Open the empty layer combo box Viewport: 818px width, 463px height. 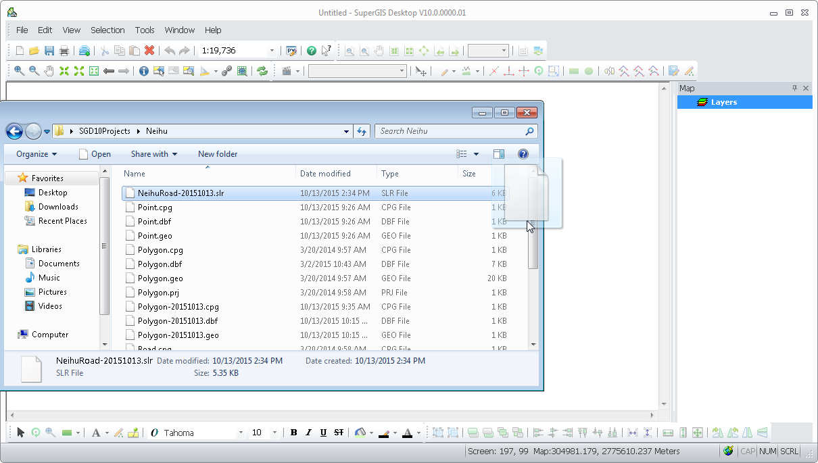coord(357,71)
